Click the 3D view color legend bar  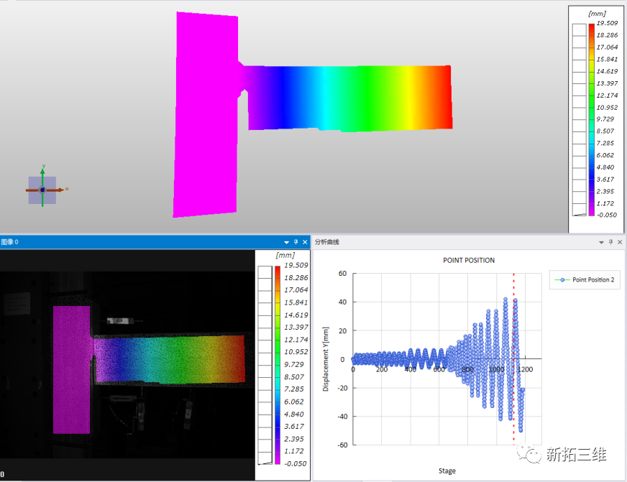pos(592,120)
